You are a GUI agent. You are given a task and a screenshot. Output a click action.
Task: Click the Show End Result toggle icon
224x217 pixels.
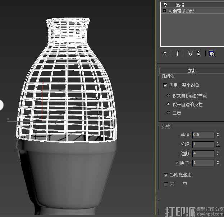point(177,53)
